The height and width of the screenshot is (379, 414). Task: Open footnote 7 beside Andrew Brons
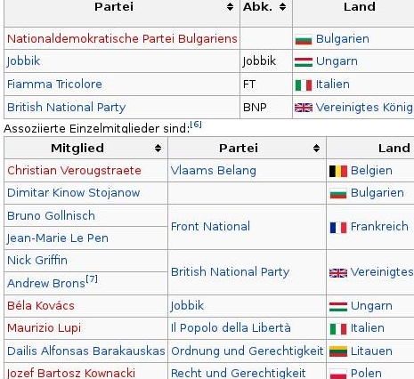point(92,278)
